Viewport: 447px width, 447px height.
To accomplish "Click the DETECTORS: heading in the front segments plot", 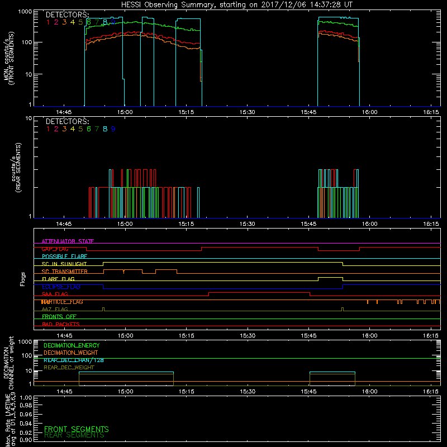I will click(67, 15).
